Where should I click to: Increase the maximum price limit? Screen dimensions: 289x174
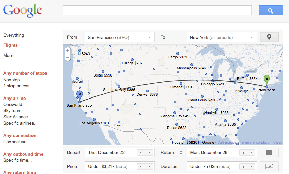coord(149,167)
